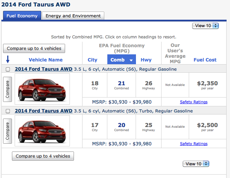Screen dimensions: 230x178
Task: Click the top Compare up to 4 vehicles button
Action: (34, 49)
